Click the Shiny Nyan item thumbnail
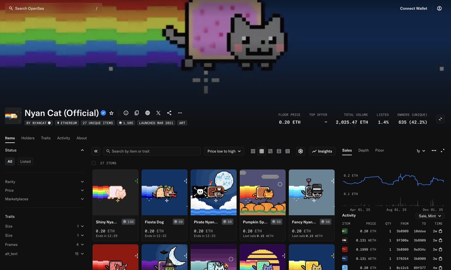The width and height of the screenshot is (451, 270). [x=115, y=192]
